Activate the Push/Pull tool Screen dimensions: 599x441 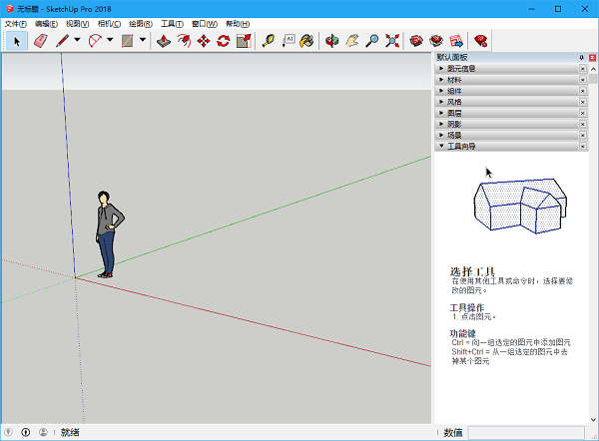(164, 41)
